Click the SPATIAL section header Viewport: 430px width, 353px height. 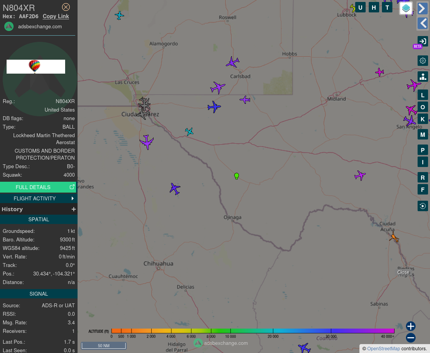(39, 220)
